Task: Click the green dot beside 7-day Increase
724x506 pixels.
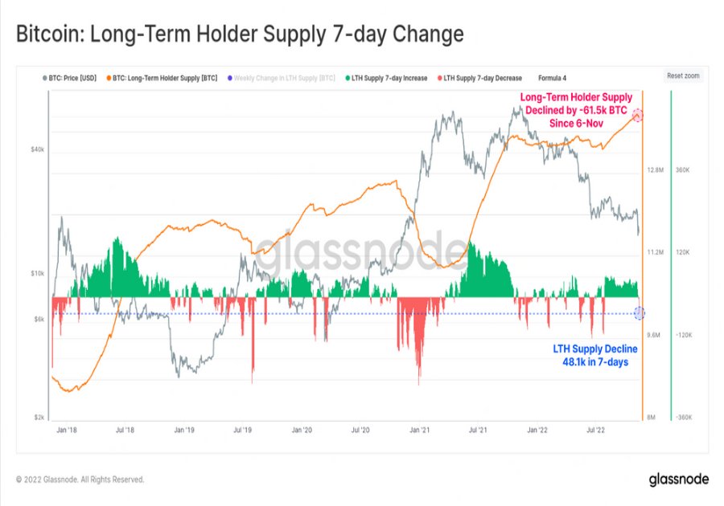Action: (348, 79)
